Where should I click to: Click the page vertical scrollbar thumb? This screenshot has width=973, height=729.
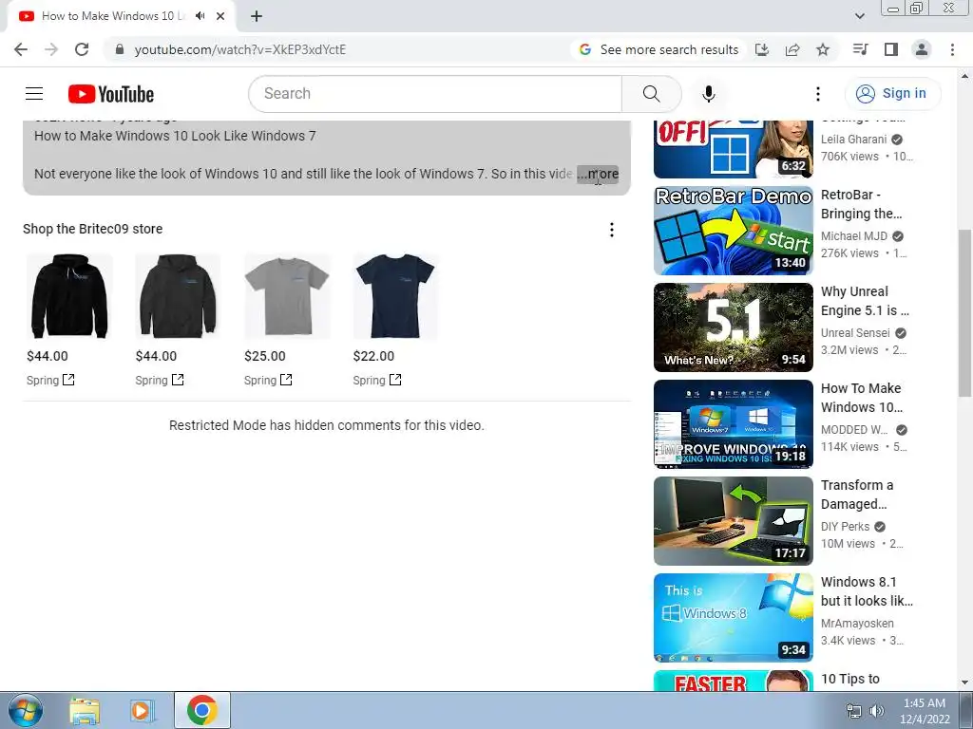[964, 313]
